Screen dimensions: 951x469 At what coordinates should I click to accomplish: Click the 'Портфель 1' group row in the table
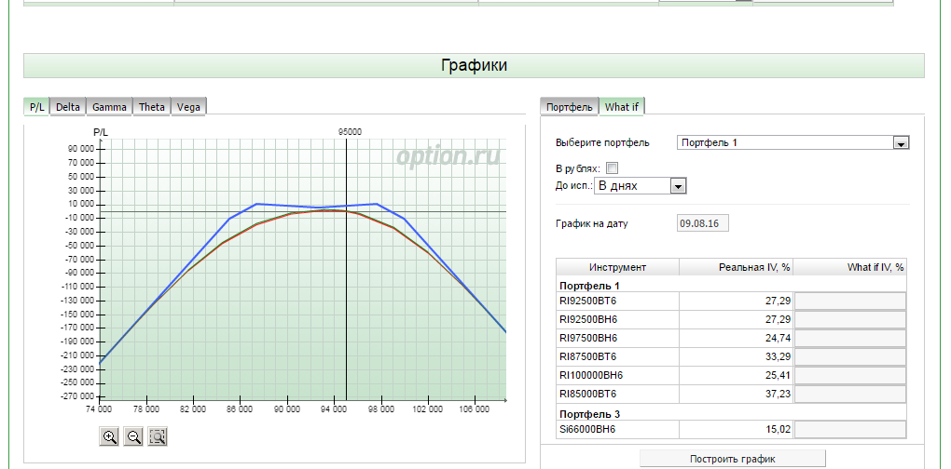pyautogui.click(x=732, y=285)
